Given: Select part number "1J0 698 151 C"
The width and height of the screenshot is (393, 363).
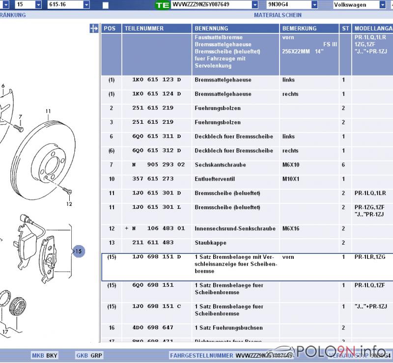Looking at the screenshot, I should (x=157, y=307).
